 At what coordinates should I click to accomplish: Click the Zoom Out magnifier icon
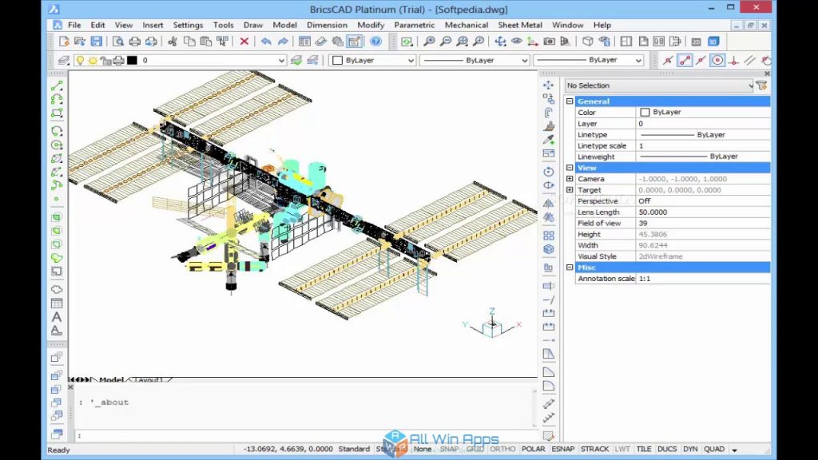tap(446, 42)
